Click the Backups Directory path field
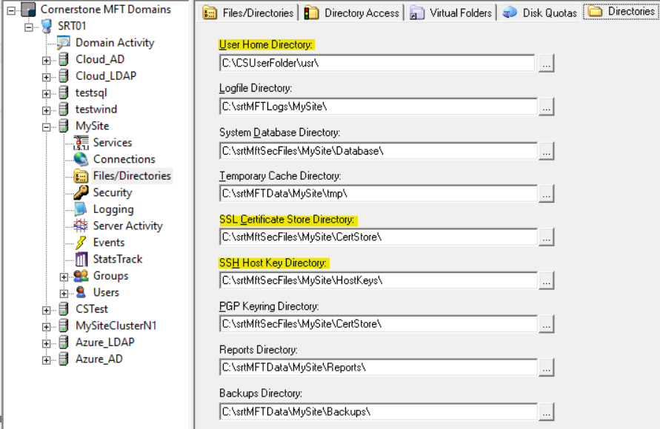The width and height of the screenshot is (660, 429). click(376, 411)
